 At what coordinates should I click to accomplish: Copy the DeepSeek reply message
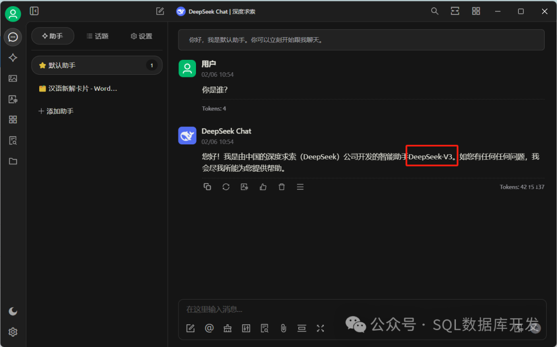[207, 187]
